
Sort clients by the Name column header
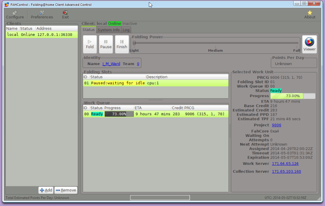(12, 28)
